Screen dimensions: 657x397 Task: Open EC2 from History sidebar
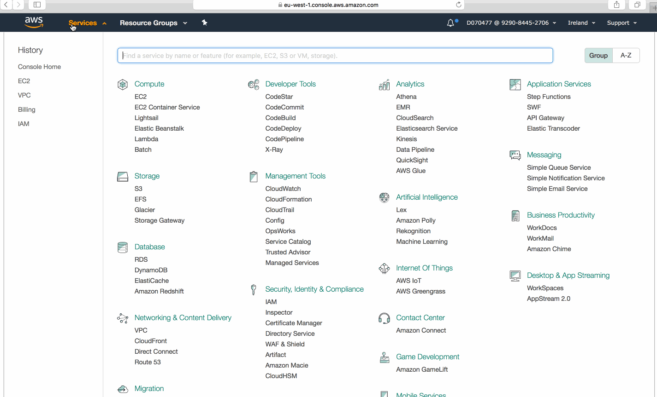(24, 81)
